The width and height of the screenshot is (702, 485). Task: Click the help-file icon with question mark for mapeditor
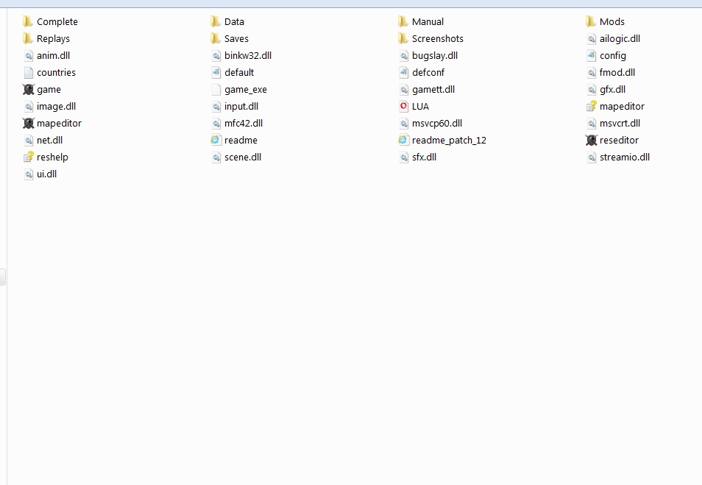(x=592, y=106)
